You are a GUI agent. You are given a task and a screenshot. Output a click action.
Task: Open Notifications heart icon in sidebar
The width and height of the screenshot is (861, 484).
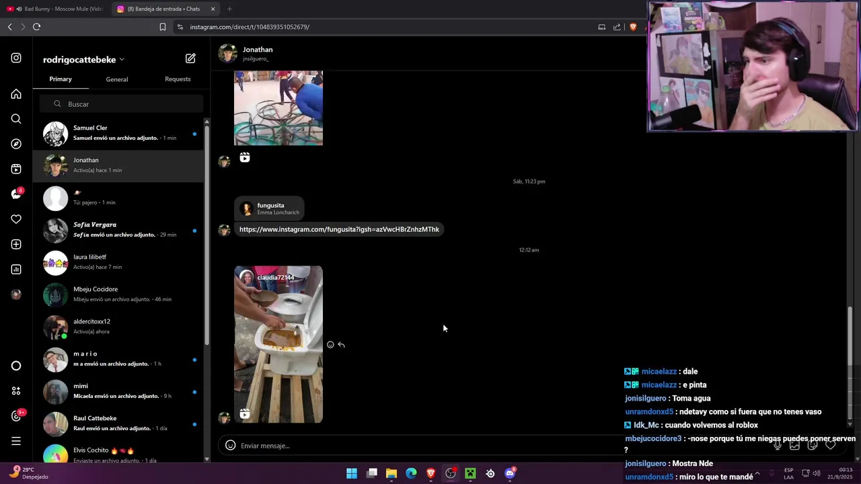tap(16, 219)
